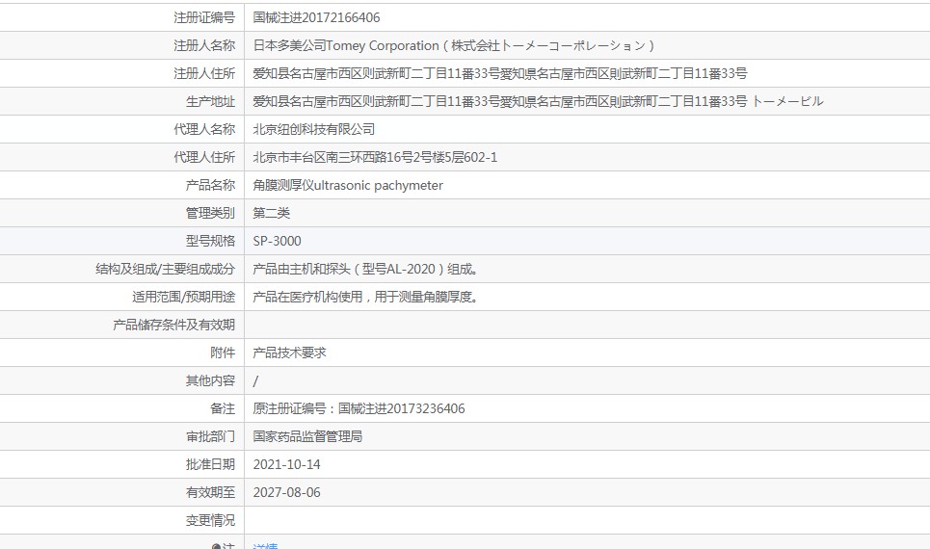The height and width of the screenshot is (549, 930).
Task: Select approval date 2021-10-14
Action: pos(286,464)
